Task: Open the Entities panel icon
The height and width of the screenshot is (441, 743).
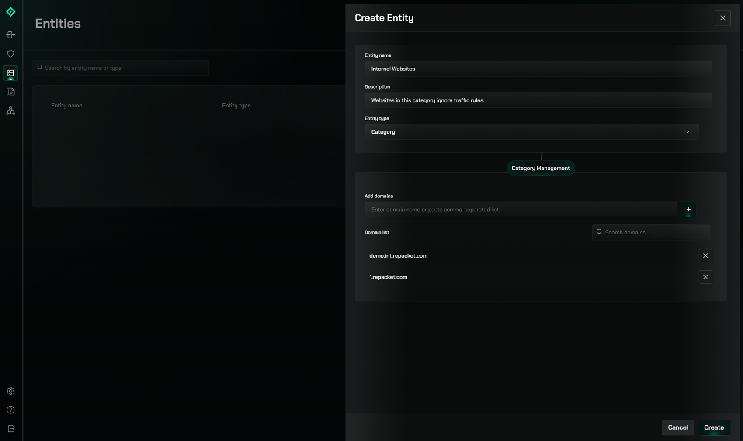Action: (x=10, y=73)
